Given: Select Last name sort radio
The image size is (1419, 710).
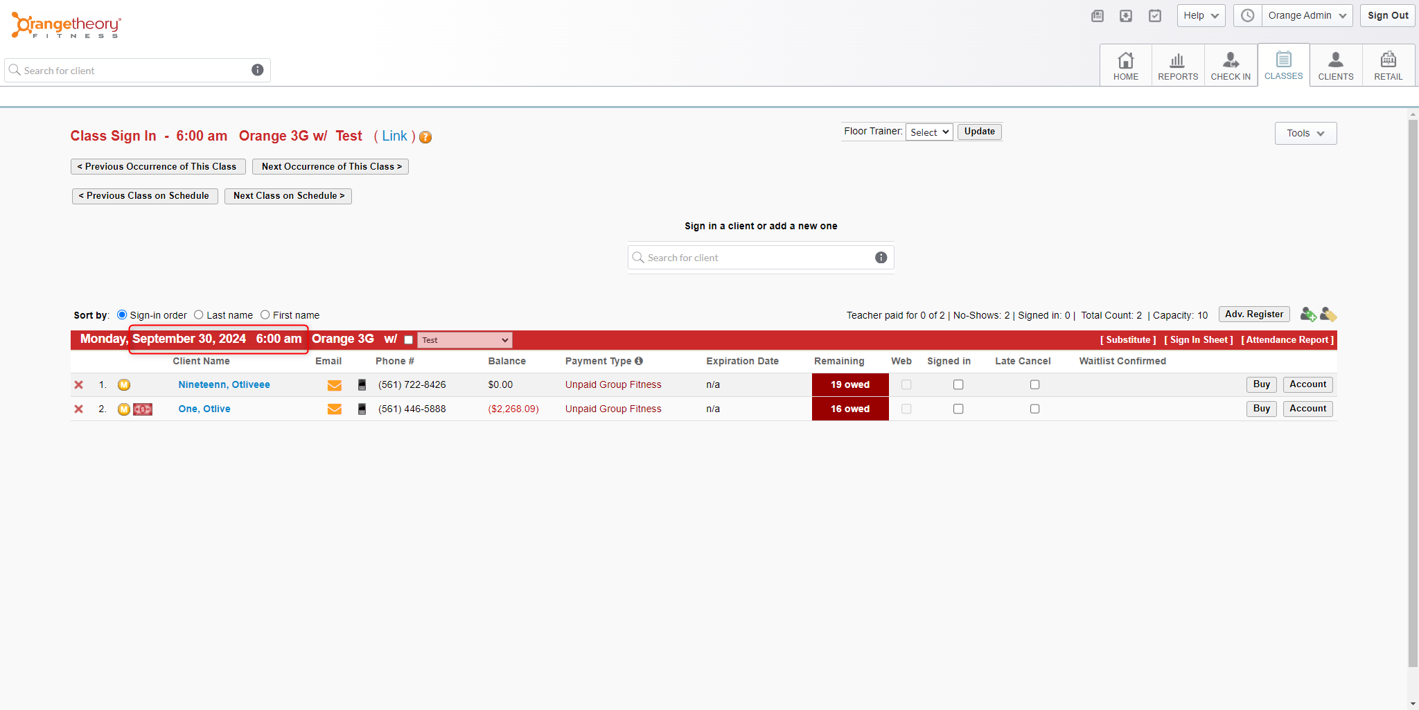Looking at the screenshot, I should [x=199, y=314].
